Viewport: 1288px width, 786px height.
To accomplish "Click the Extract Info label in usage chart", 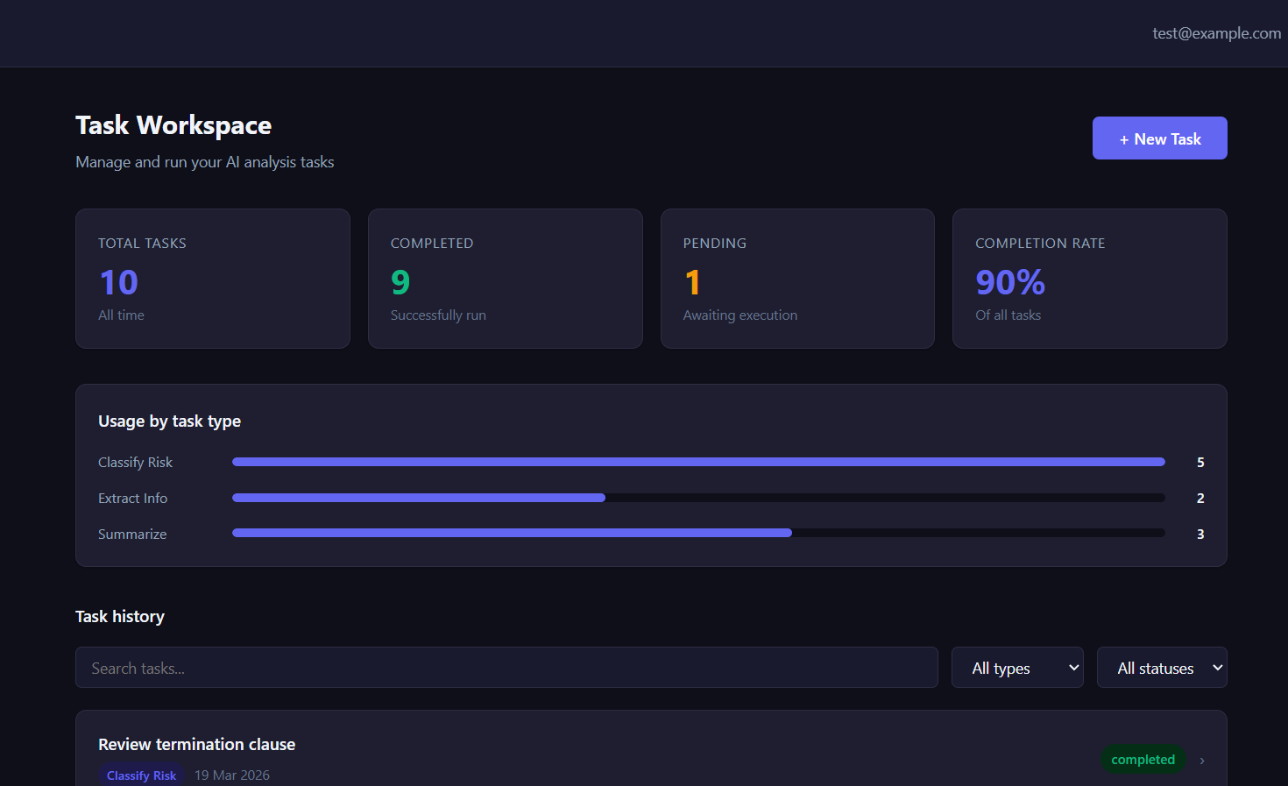I will [x=132, y=498].
